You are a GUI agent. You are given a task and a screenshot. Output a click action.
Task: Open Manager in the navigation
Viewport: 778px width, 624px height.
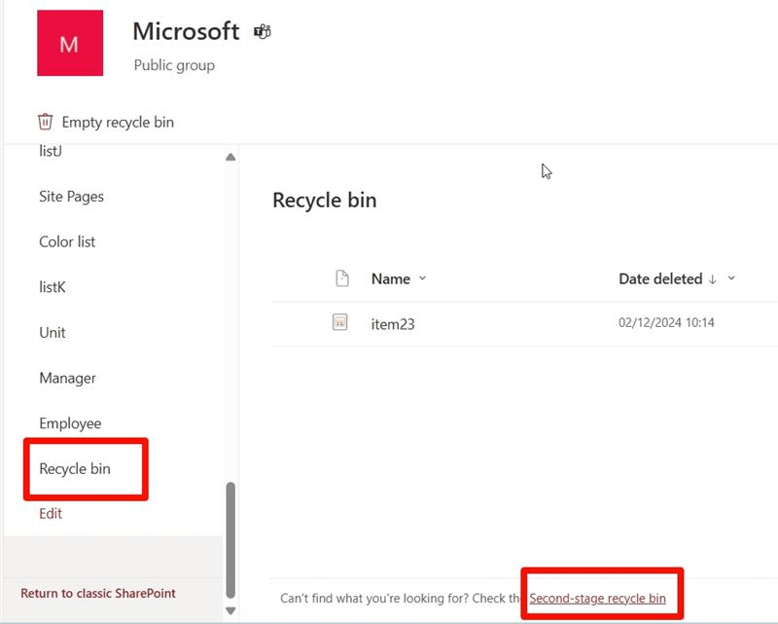tap(67, 378)
